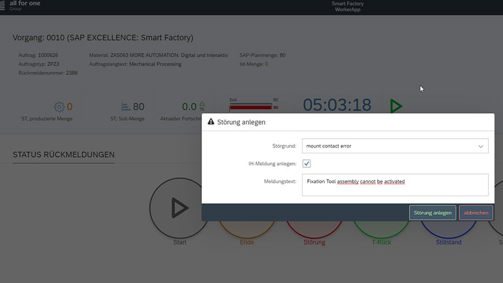Click the bar chart Soll-Menge icon

(x=126, y=107)
